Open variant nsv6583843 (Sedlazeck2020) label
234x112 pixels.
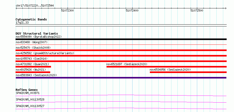coord(36,75)
